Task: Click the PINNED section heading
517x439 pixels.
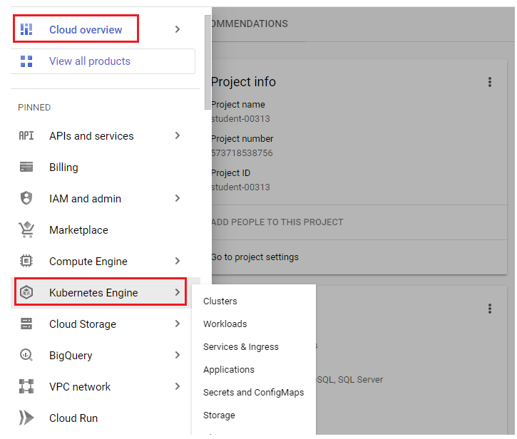Action: [x=34, y=108]
